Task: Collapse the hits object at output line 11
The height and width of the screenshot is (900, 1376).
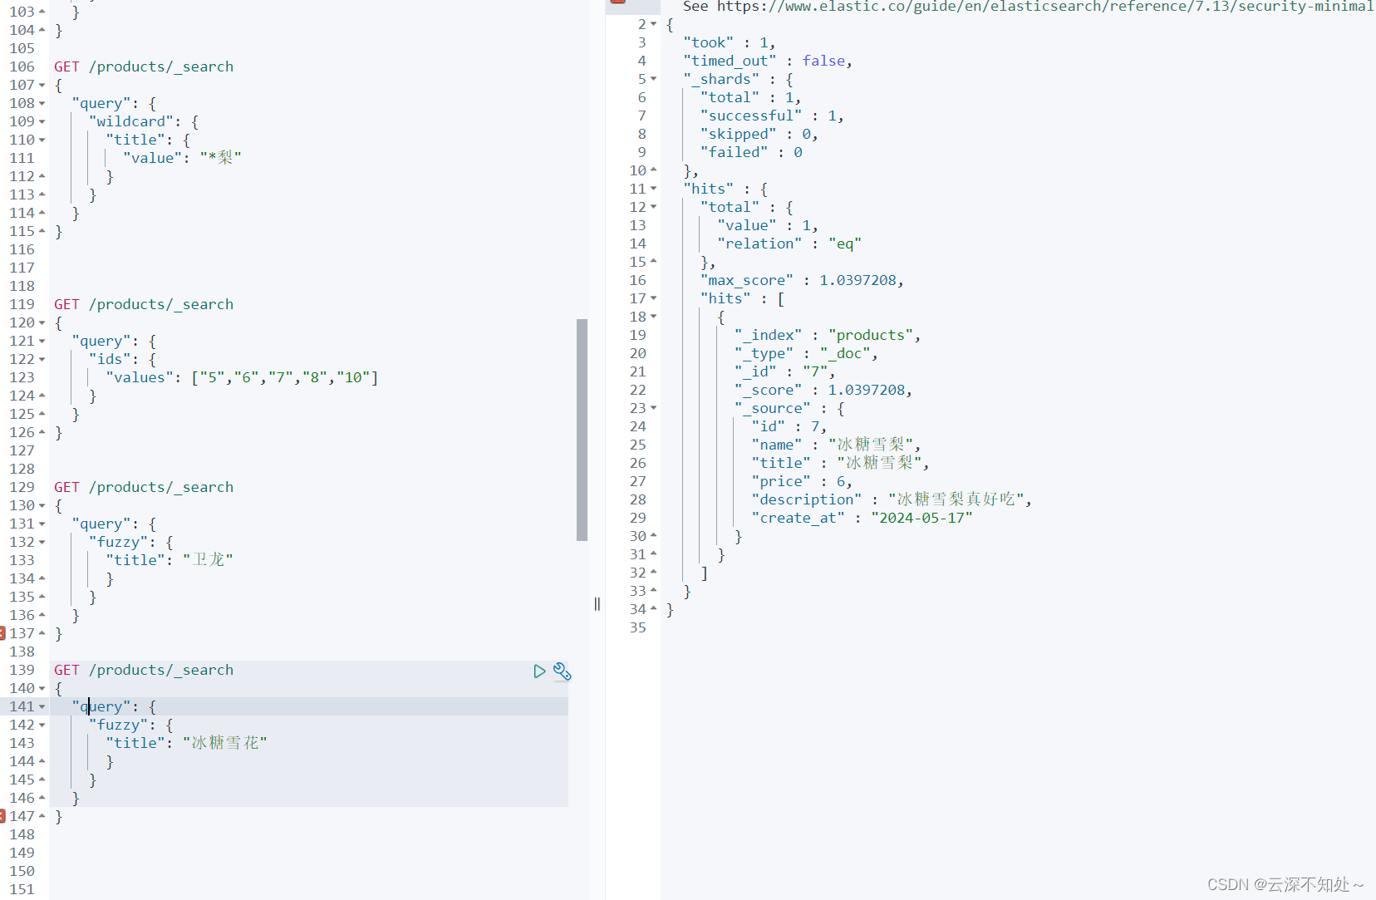Action: click(653, 189)
